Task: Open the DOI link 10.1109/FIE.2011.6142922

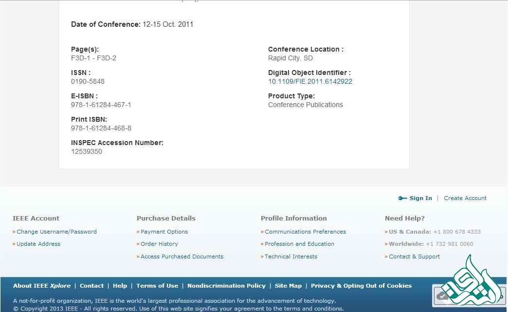Action: (310, 81)
